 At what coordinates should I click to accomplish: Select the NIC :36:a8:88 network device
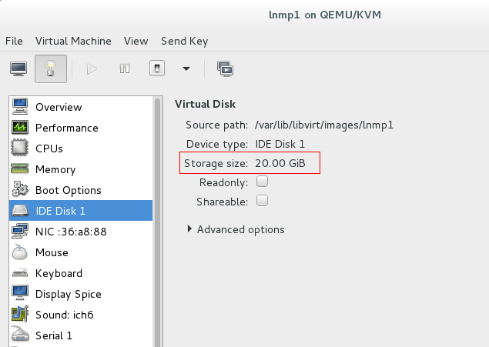(70, 232)
